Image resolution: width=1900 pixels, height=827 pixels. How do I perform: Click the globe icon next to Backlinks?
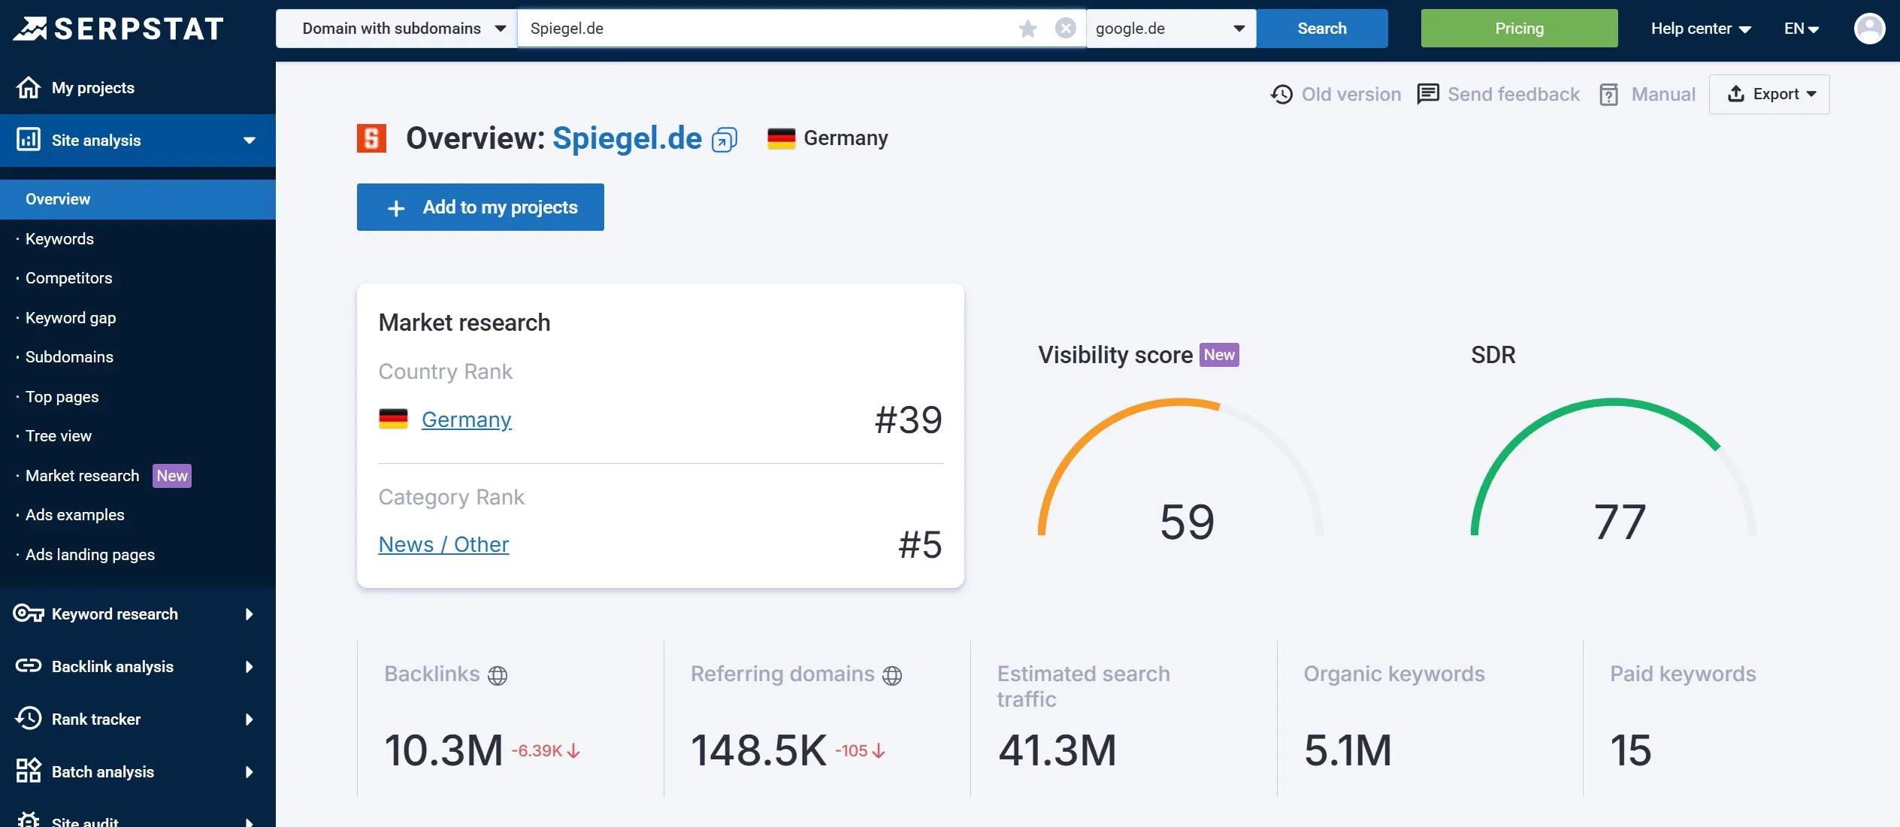(x=498, y=675)
